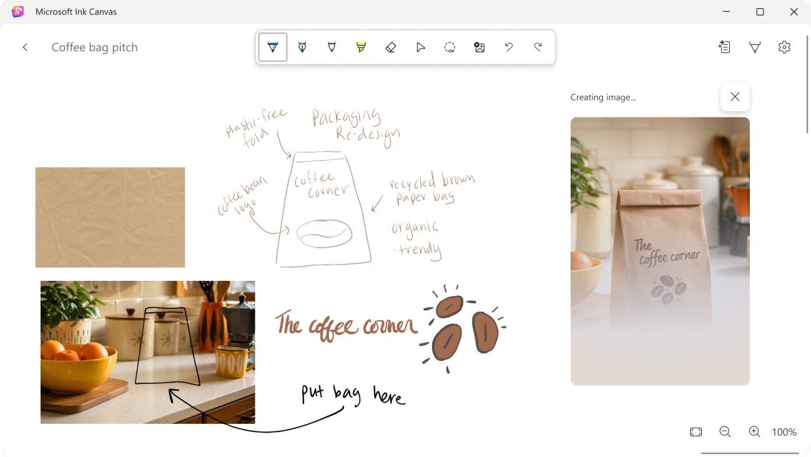Open the AI notes list icon
Image resolution: width=811 pixels, height=457 pixels.
coord(724,47)
